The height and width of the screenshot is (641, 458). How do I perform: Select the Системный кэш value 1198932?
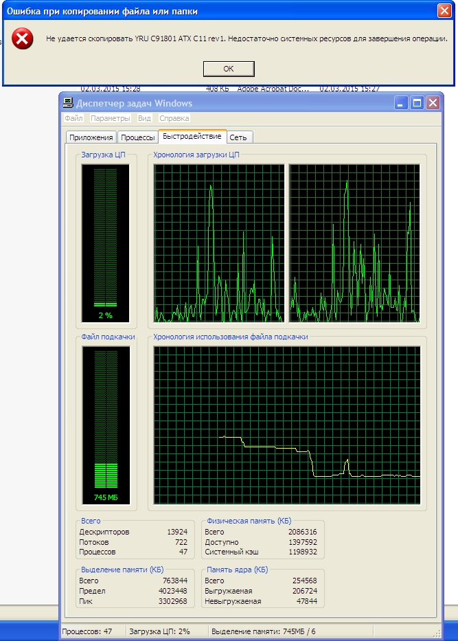[x=302, y=552]
